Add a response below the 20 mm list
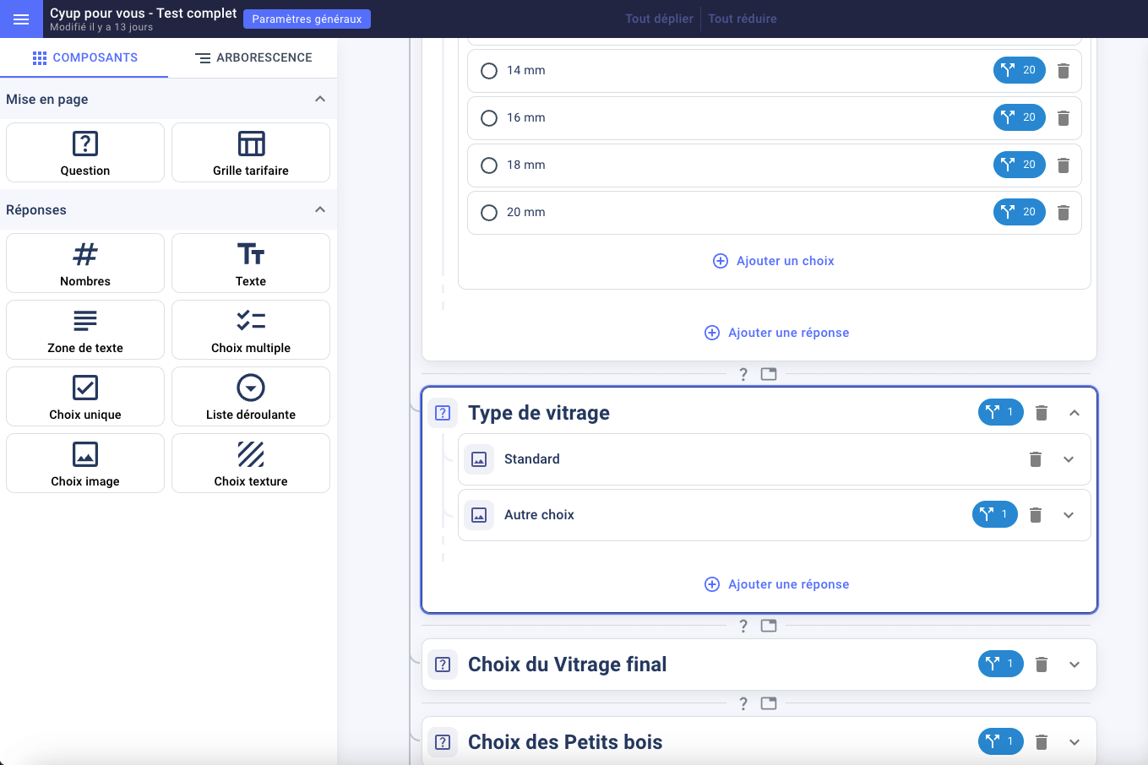Screen dimensions: 1148x765 [x=777, y=333]
